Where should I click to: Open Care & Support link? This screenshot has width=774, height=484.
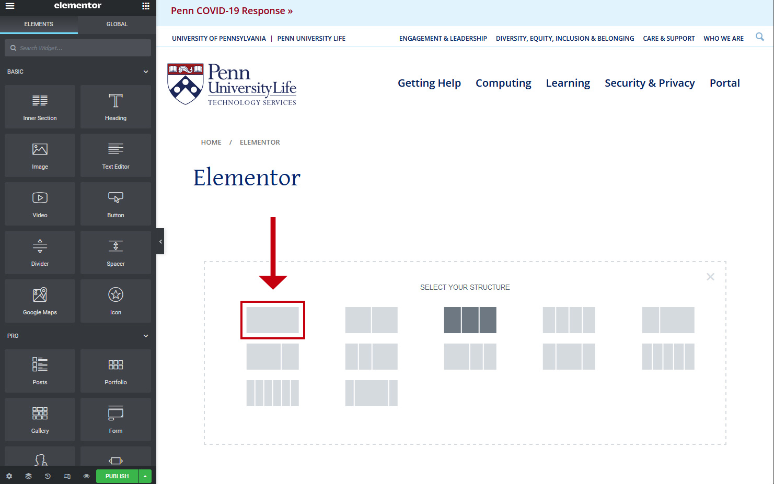tap(669, 39)
